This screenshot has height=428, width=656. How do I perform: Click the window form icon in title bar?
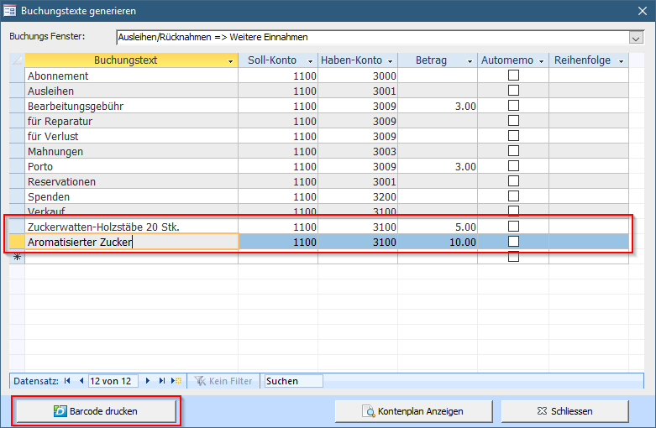9,10
